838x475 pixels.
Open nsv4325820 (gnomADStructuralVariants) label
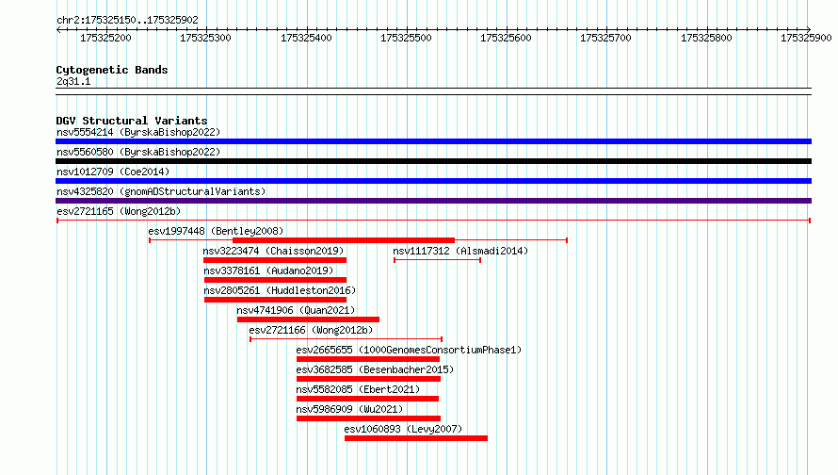[161, 191]
